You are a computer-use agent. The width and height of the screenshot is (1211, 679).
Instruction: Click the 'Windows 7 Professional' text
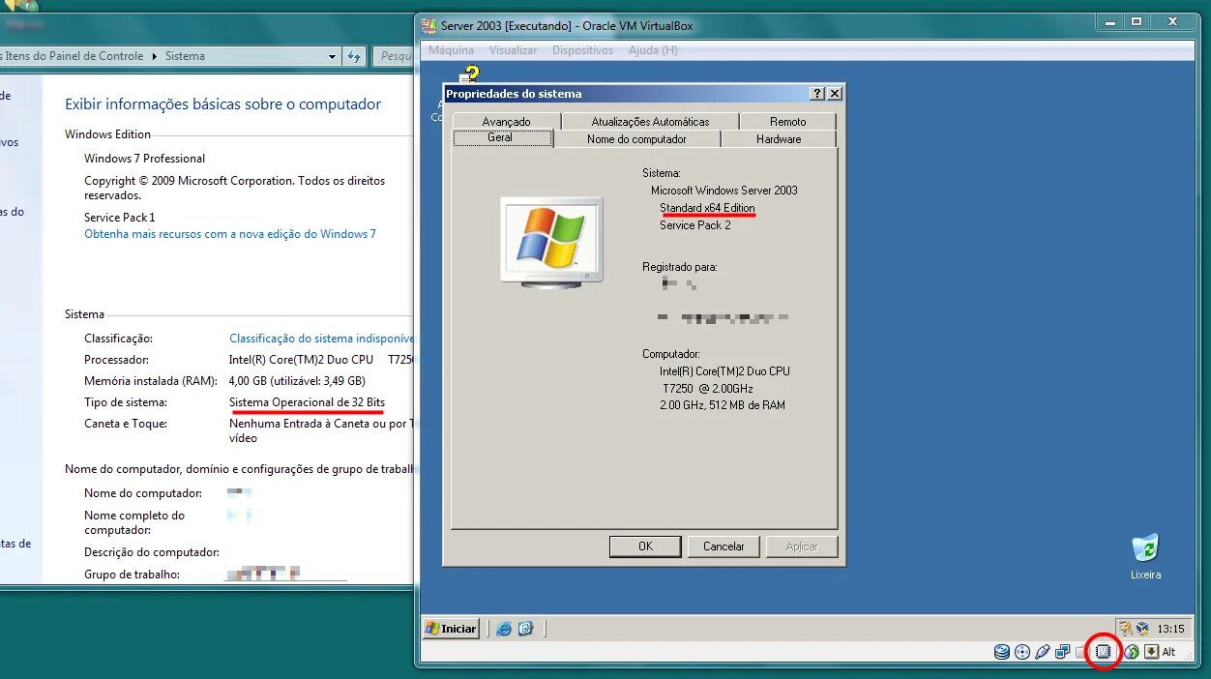click(144, 159)
